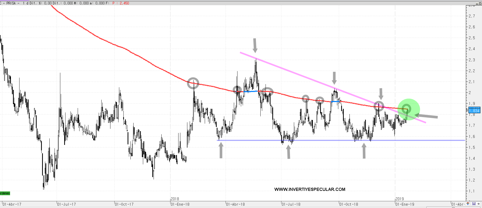
Task: Click the PRISA symbol name in header
Action: coord(11,3)
